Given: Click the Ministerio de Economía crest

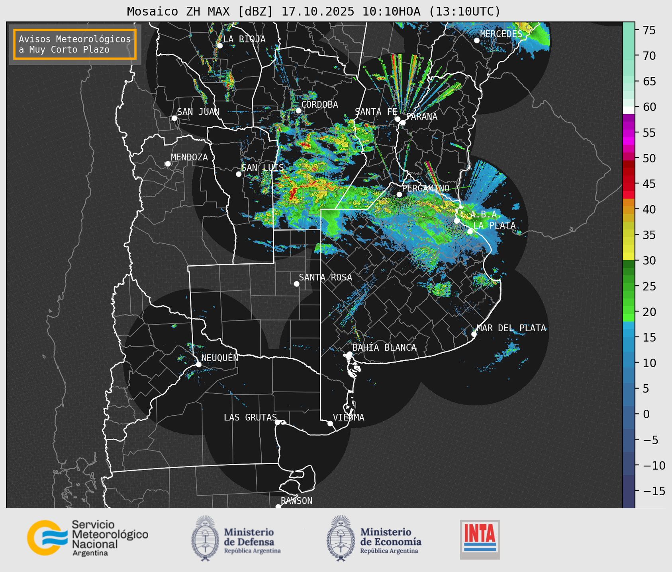Looking at the screenshot, I should coord(341,538).
